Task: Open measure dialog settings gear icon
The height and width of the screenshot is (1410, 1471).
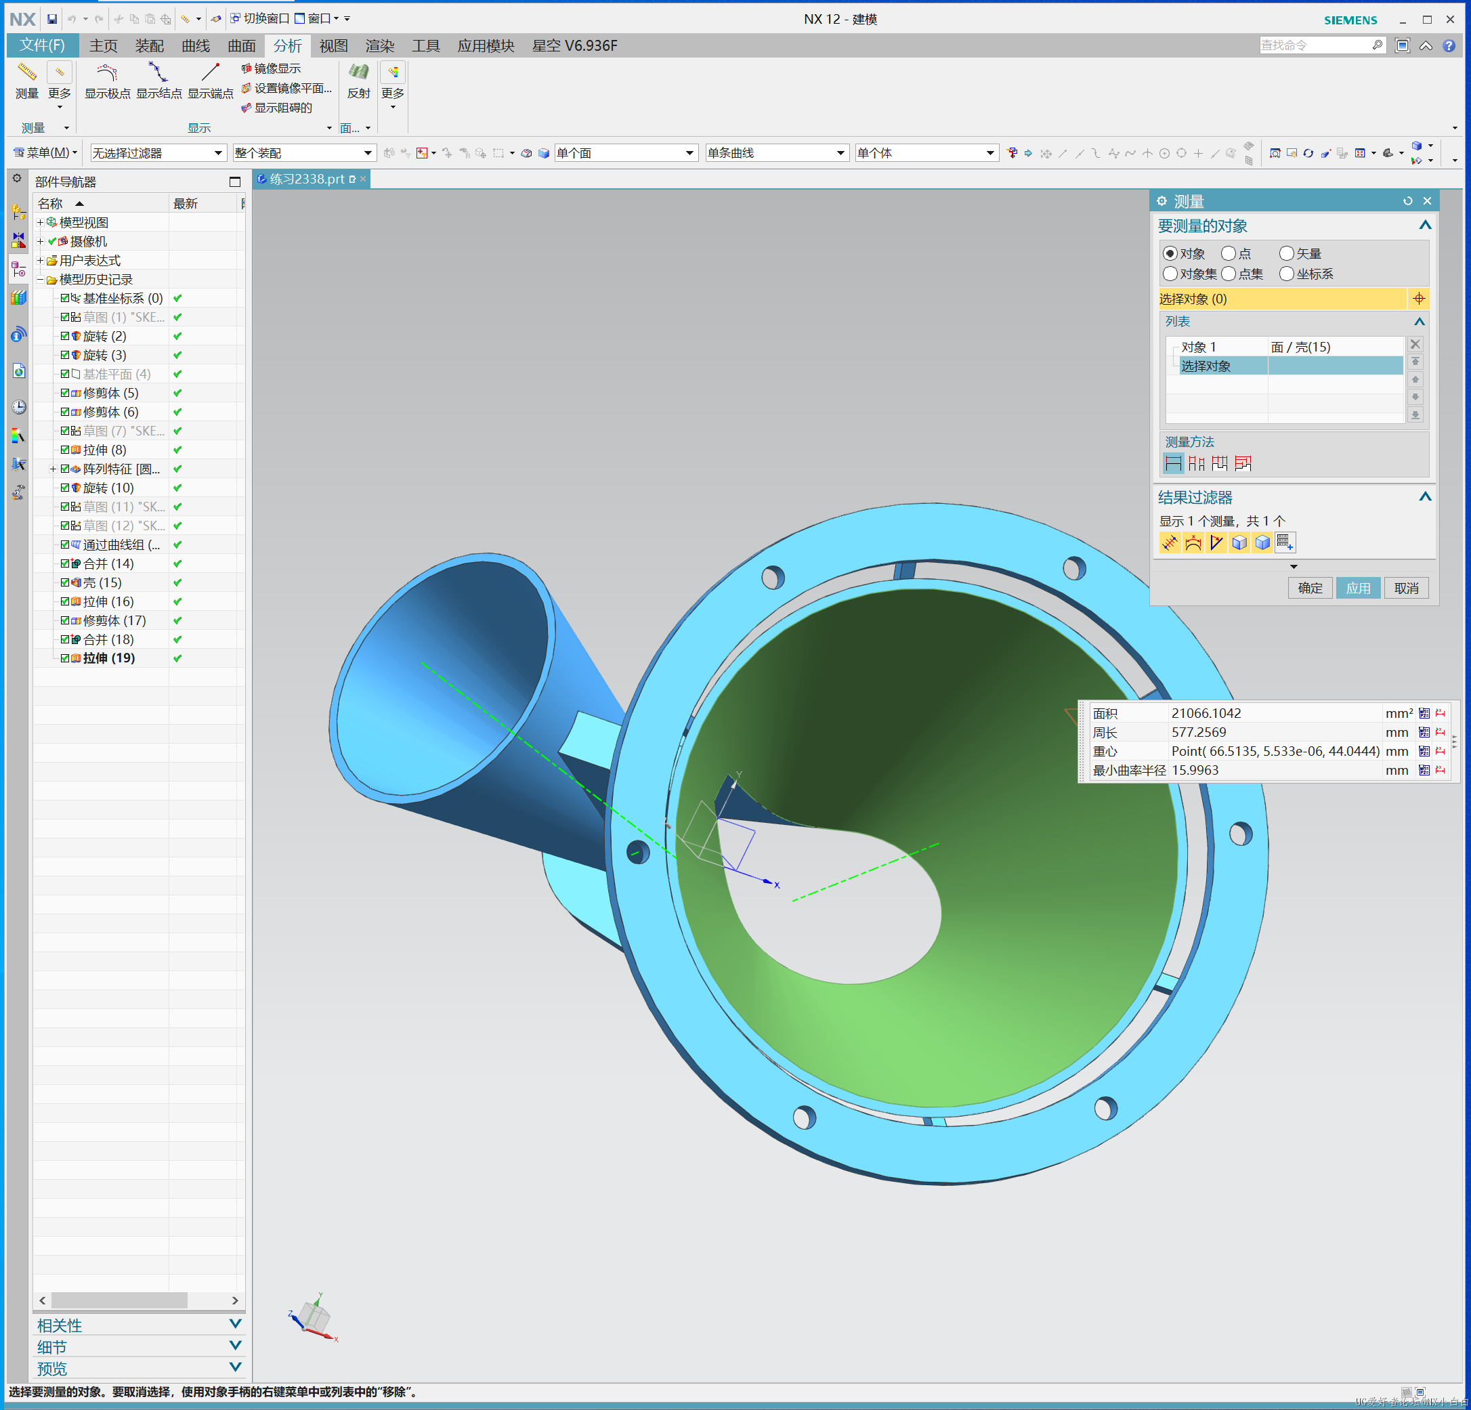Action: click(x=1161, y=201)
